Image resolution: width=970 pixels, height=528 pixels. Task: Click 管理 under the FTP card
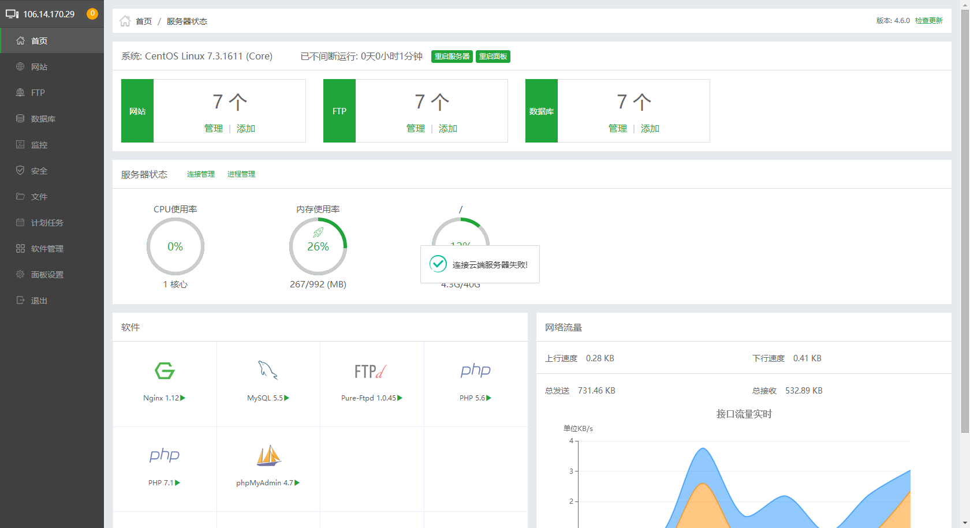[x=416, y=129]
